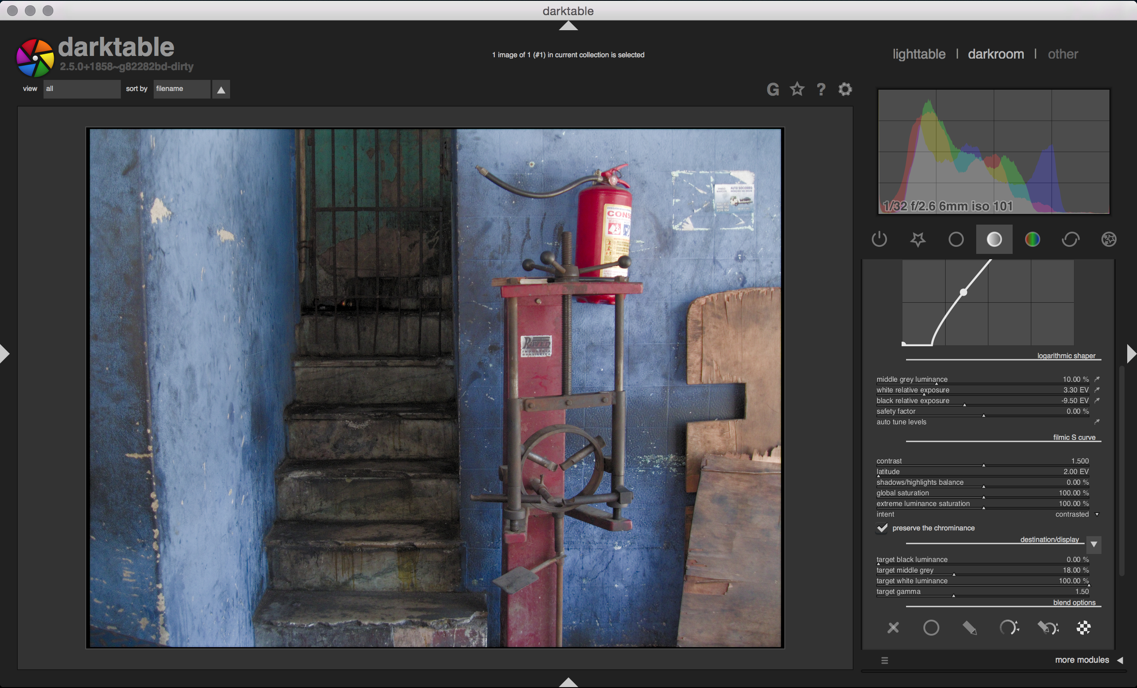
Task: Open the sort by filename dropdown
Action: [181, 88]
